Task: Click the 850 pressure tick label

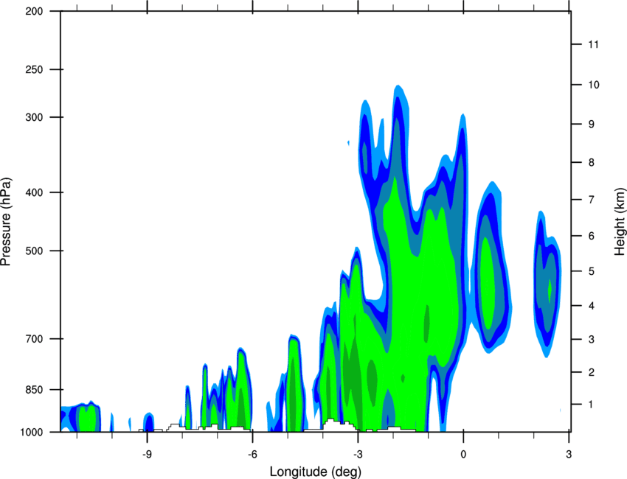Action: point(34,390)
